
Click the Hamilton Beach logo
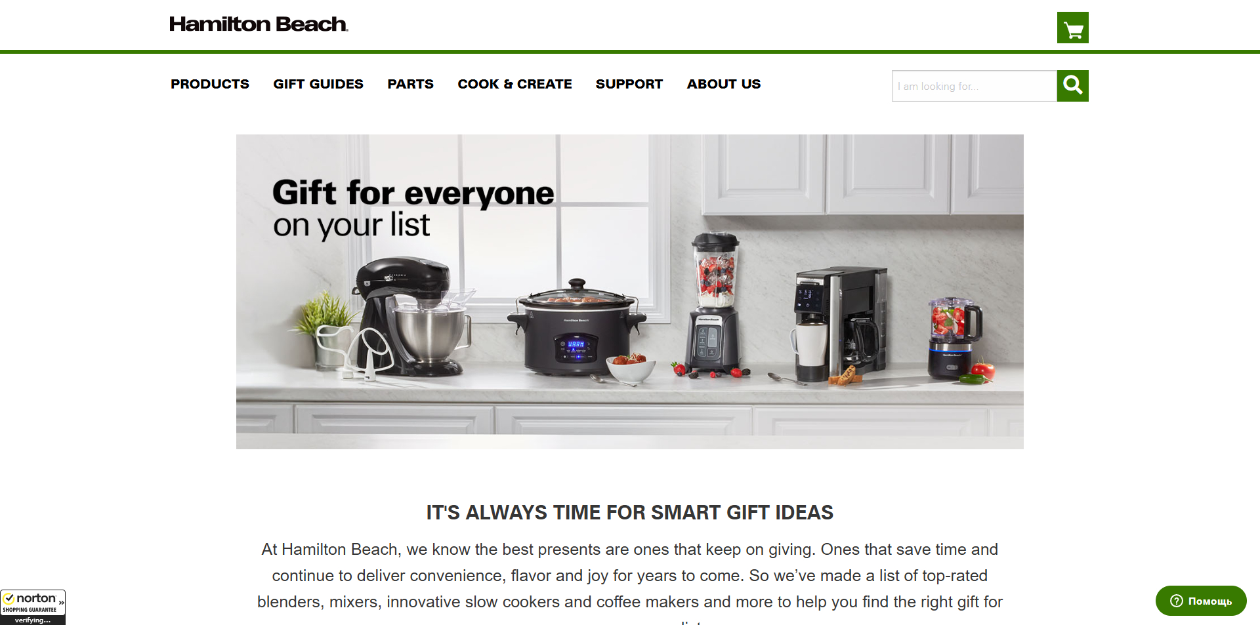[259, 24]
